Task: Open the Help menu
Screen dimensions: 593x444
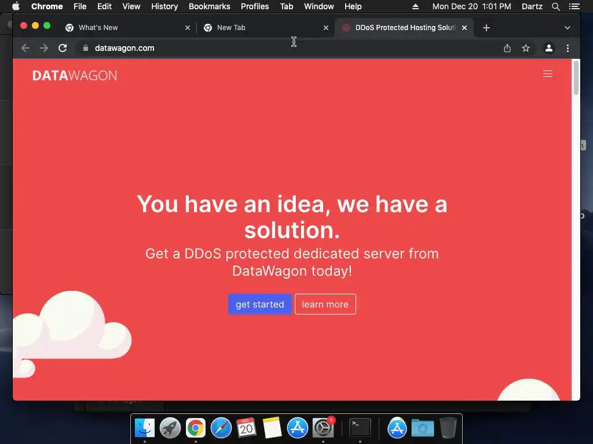Action: click(353, 6)
